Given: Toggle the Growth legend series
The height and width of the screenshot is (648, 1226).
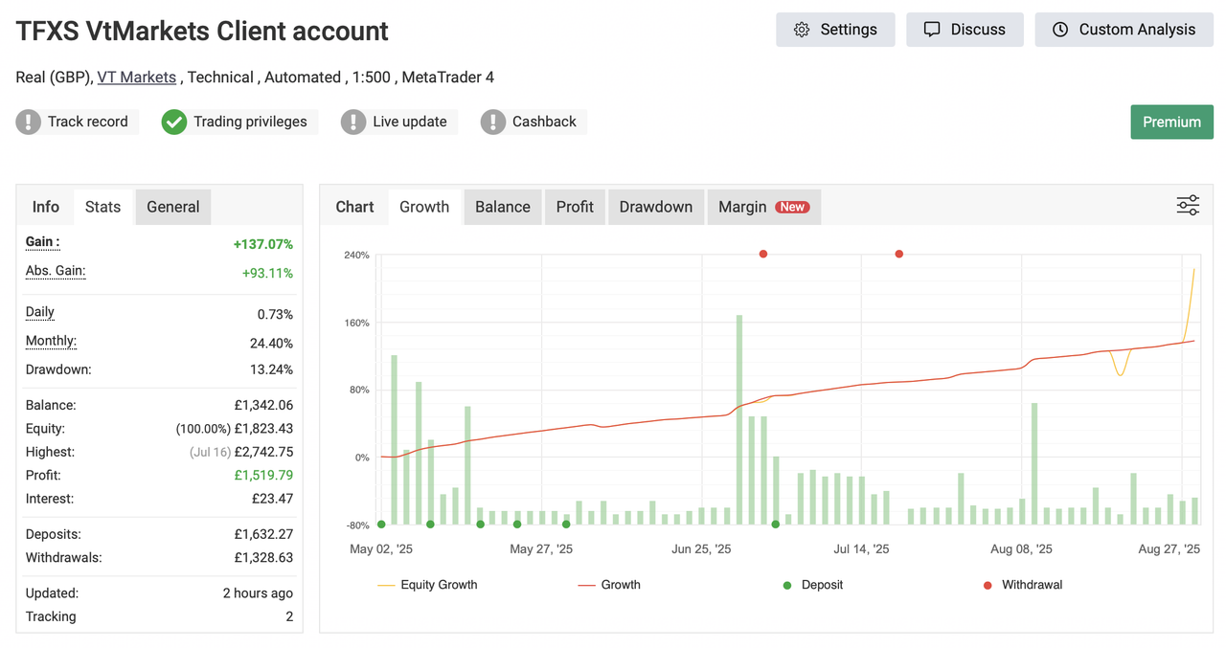Looking at the screenshot, I should coord(609,585).
